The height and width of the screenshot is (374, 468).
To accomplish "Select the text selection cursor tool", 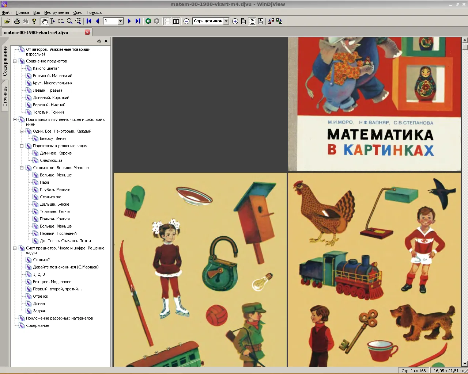I will (x=53, y=21).
